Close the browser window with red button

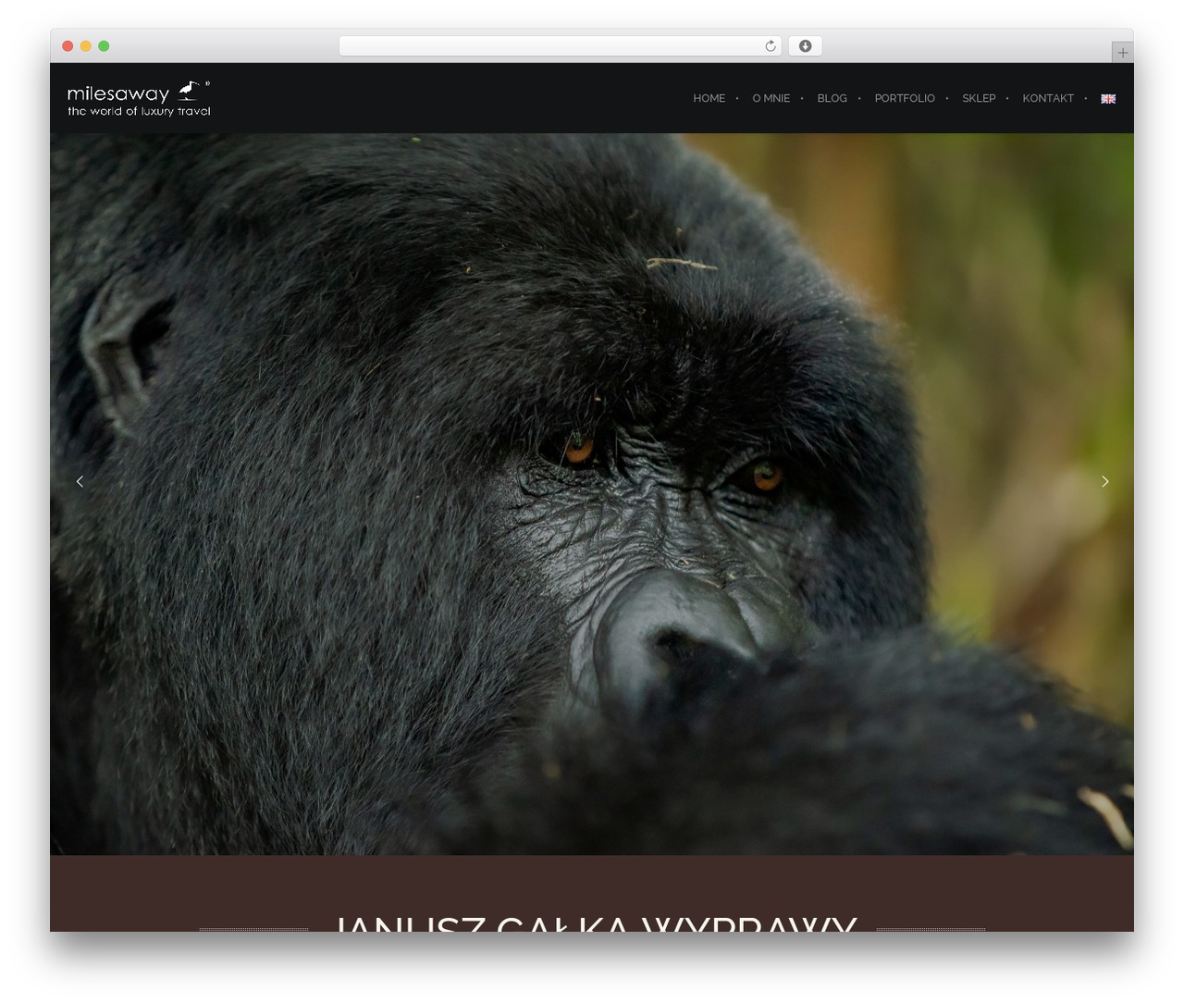pos(68,46)
